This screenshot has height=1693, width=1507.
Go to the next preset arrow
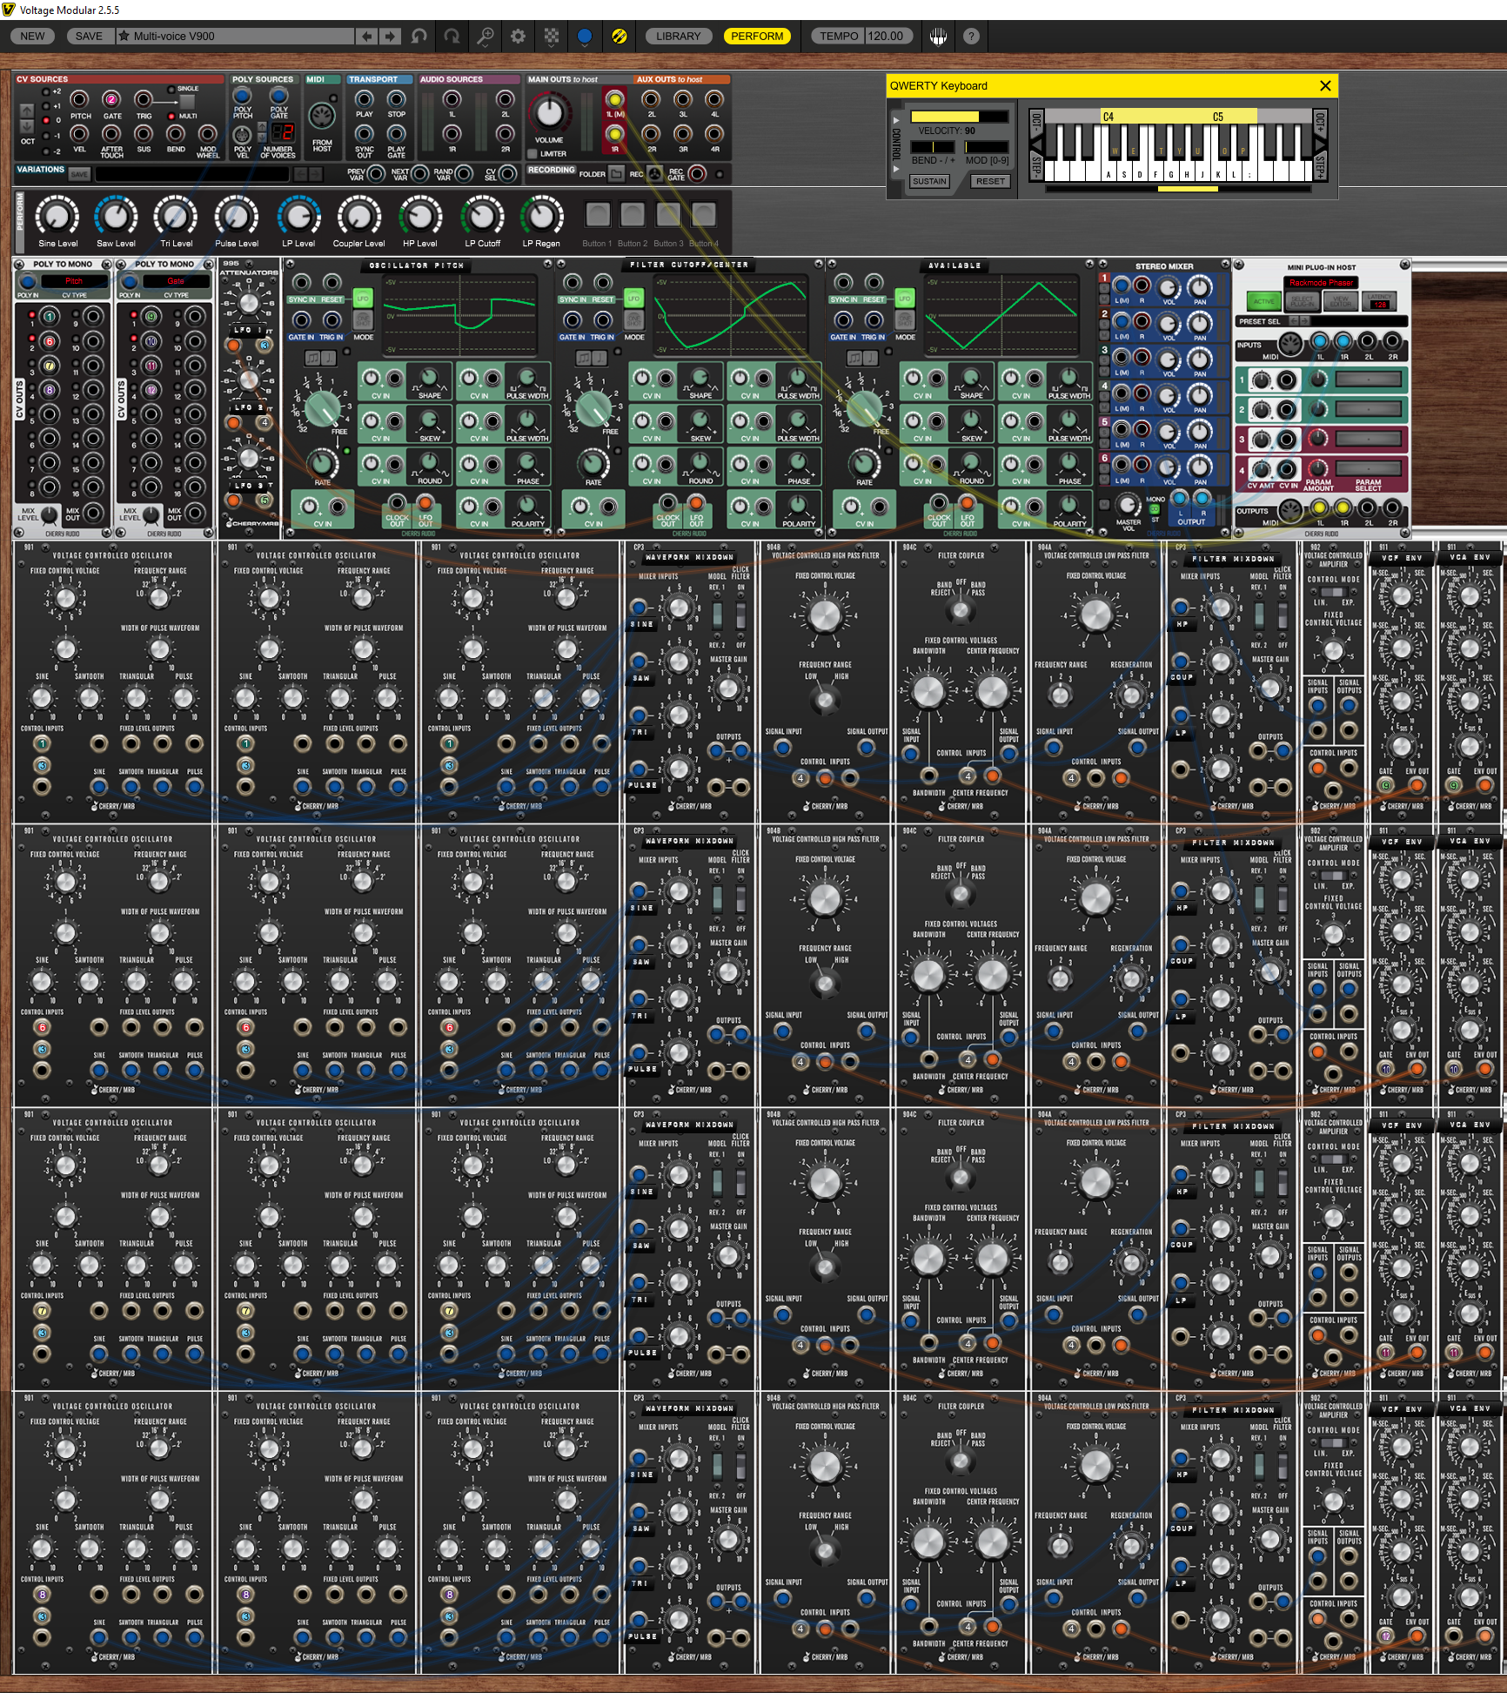coord(390,36)
